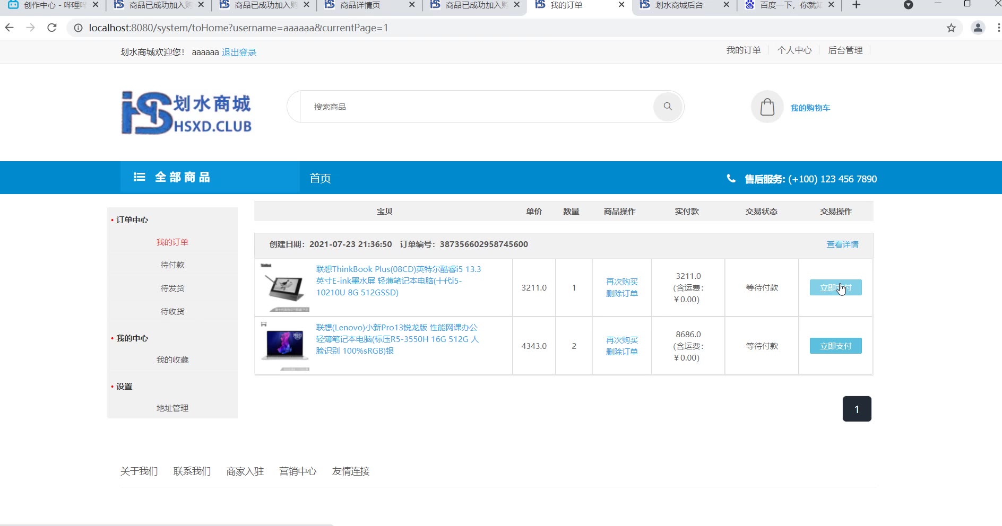Click 删除订单 for the ThinkBook Plus item
This screenshot has width=1002, height=526.
[622, 294]
